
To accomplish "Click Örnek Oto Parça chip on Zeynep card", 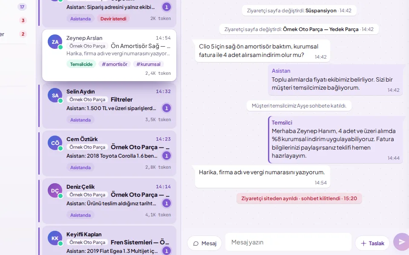I will (87, 46).
